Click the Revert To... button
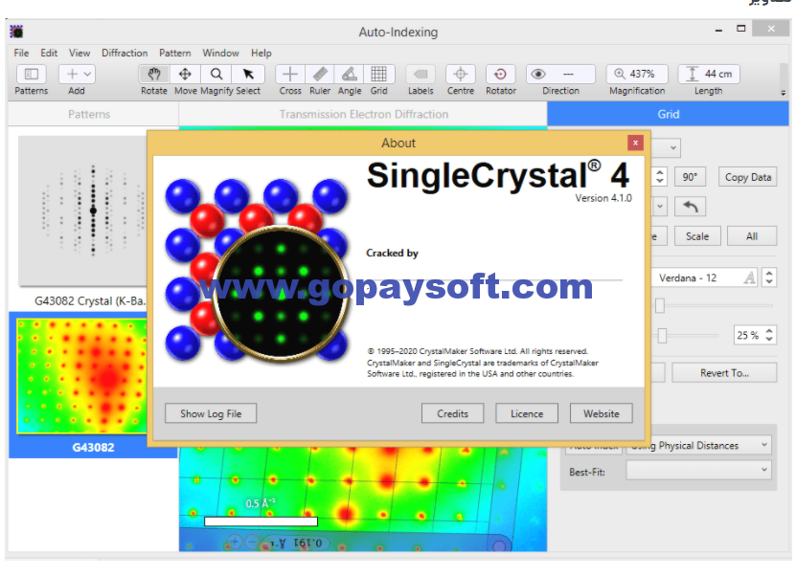This screenshot has width=796, height=576. coord(724,372)
